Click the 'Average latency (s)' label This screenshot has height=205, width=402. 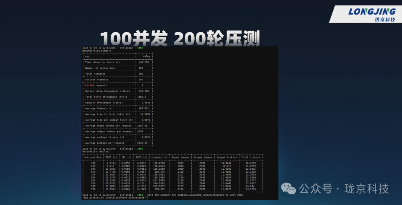pos(99,108)
